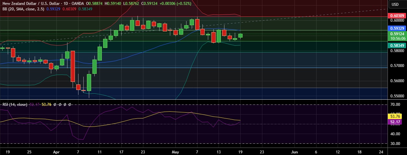Click the Apr label on the time axis

(x=56, y=152)
